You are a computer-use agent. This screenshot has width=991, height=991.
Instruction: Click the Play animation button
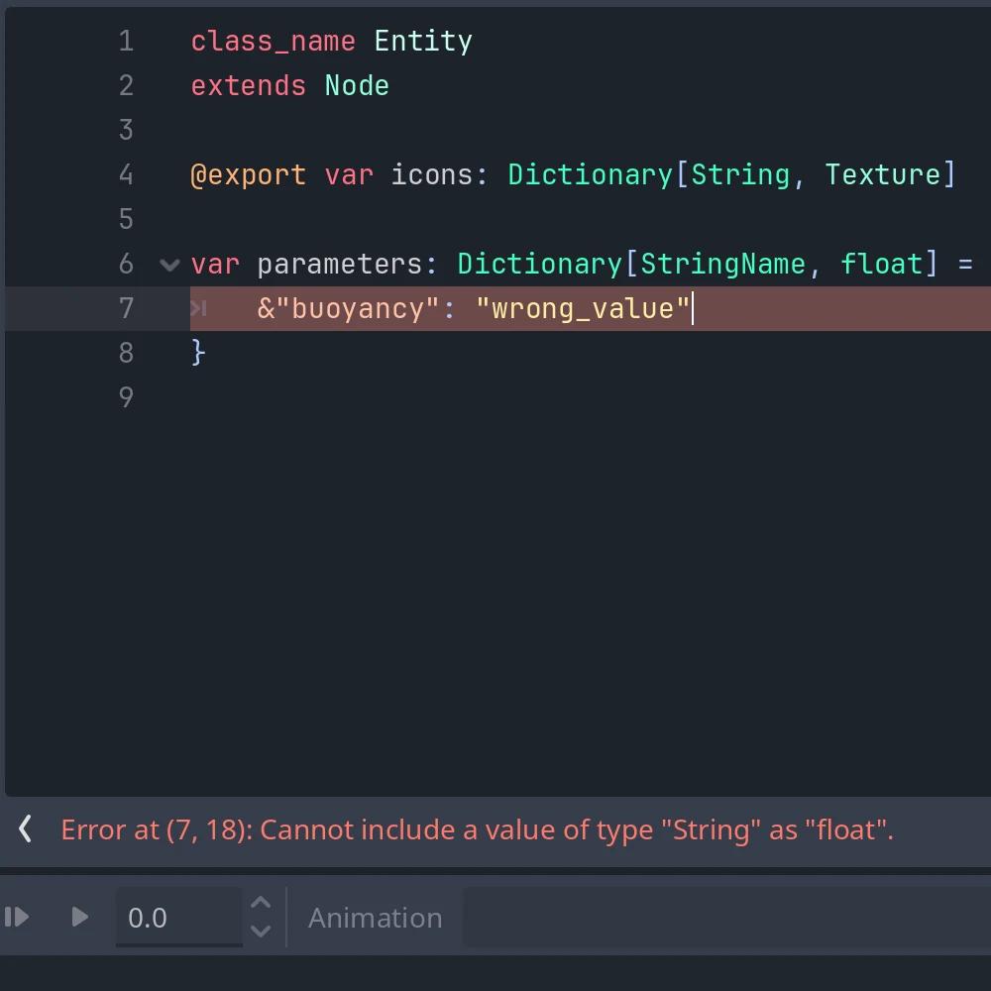coord(79,917)
